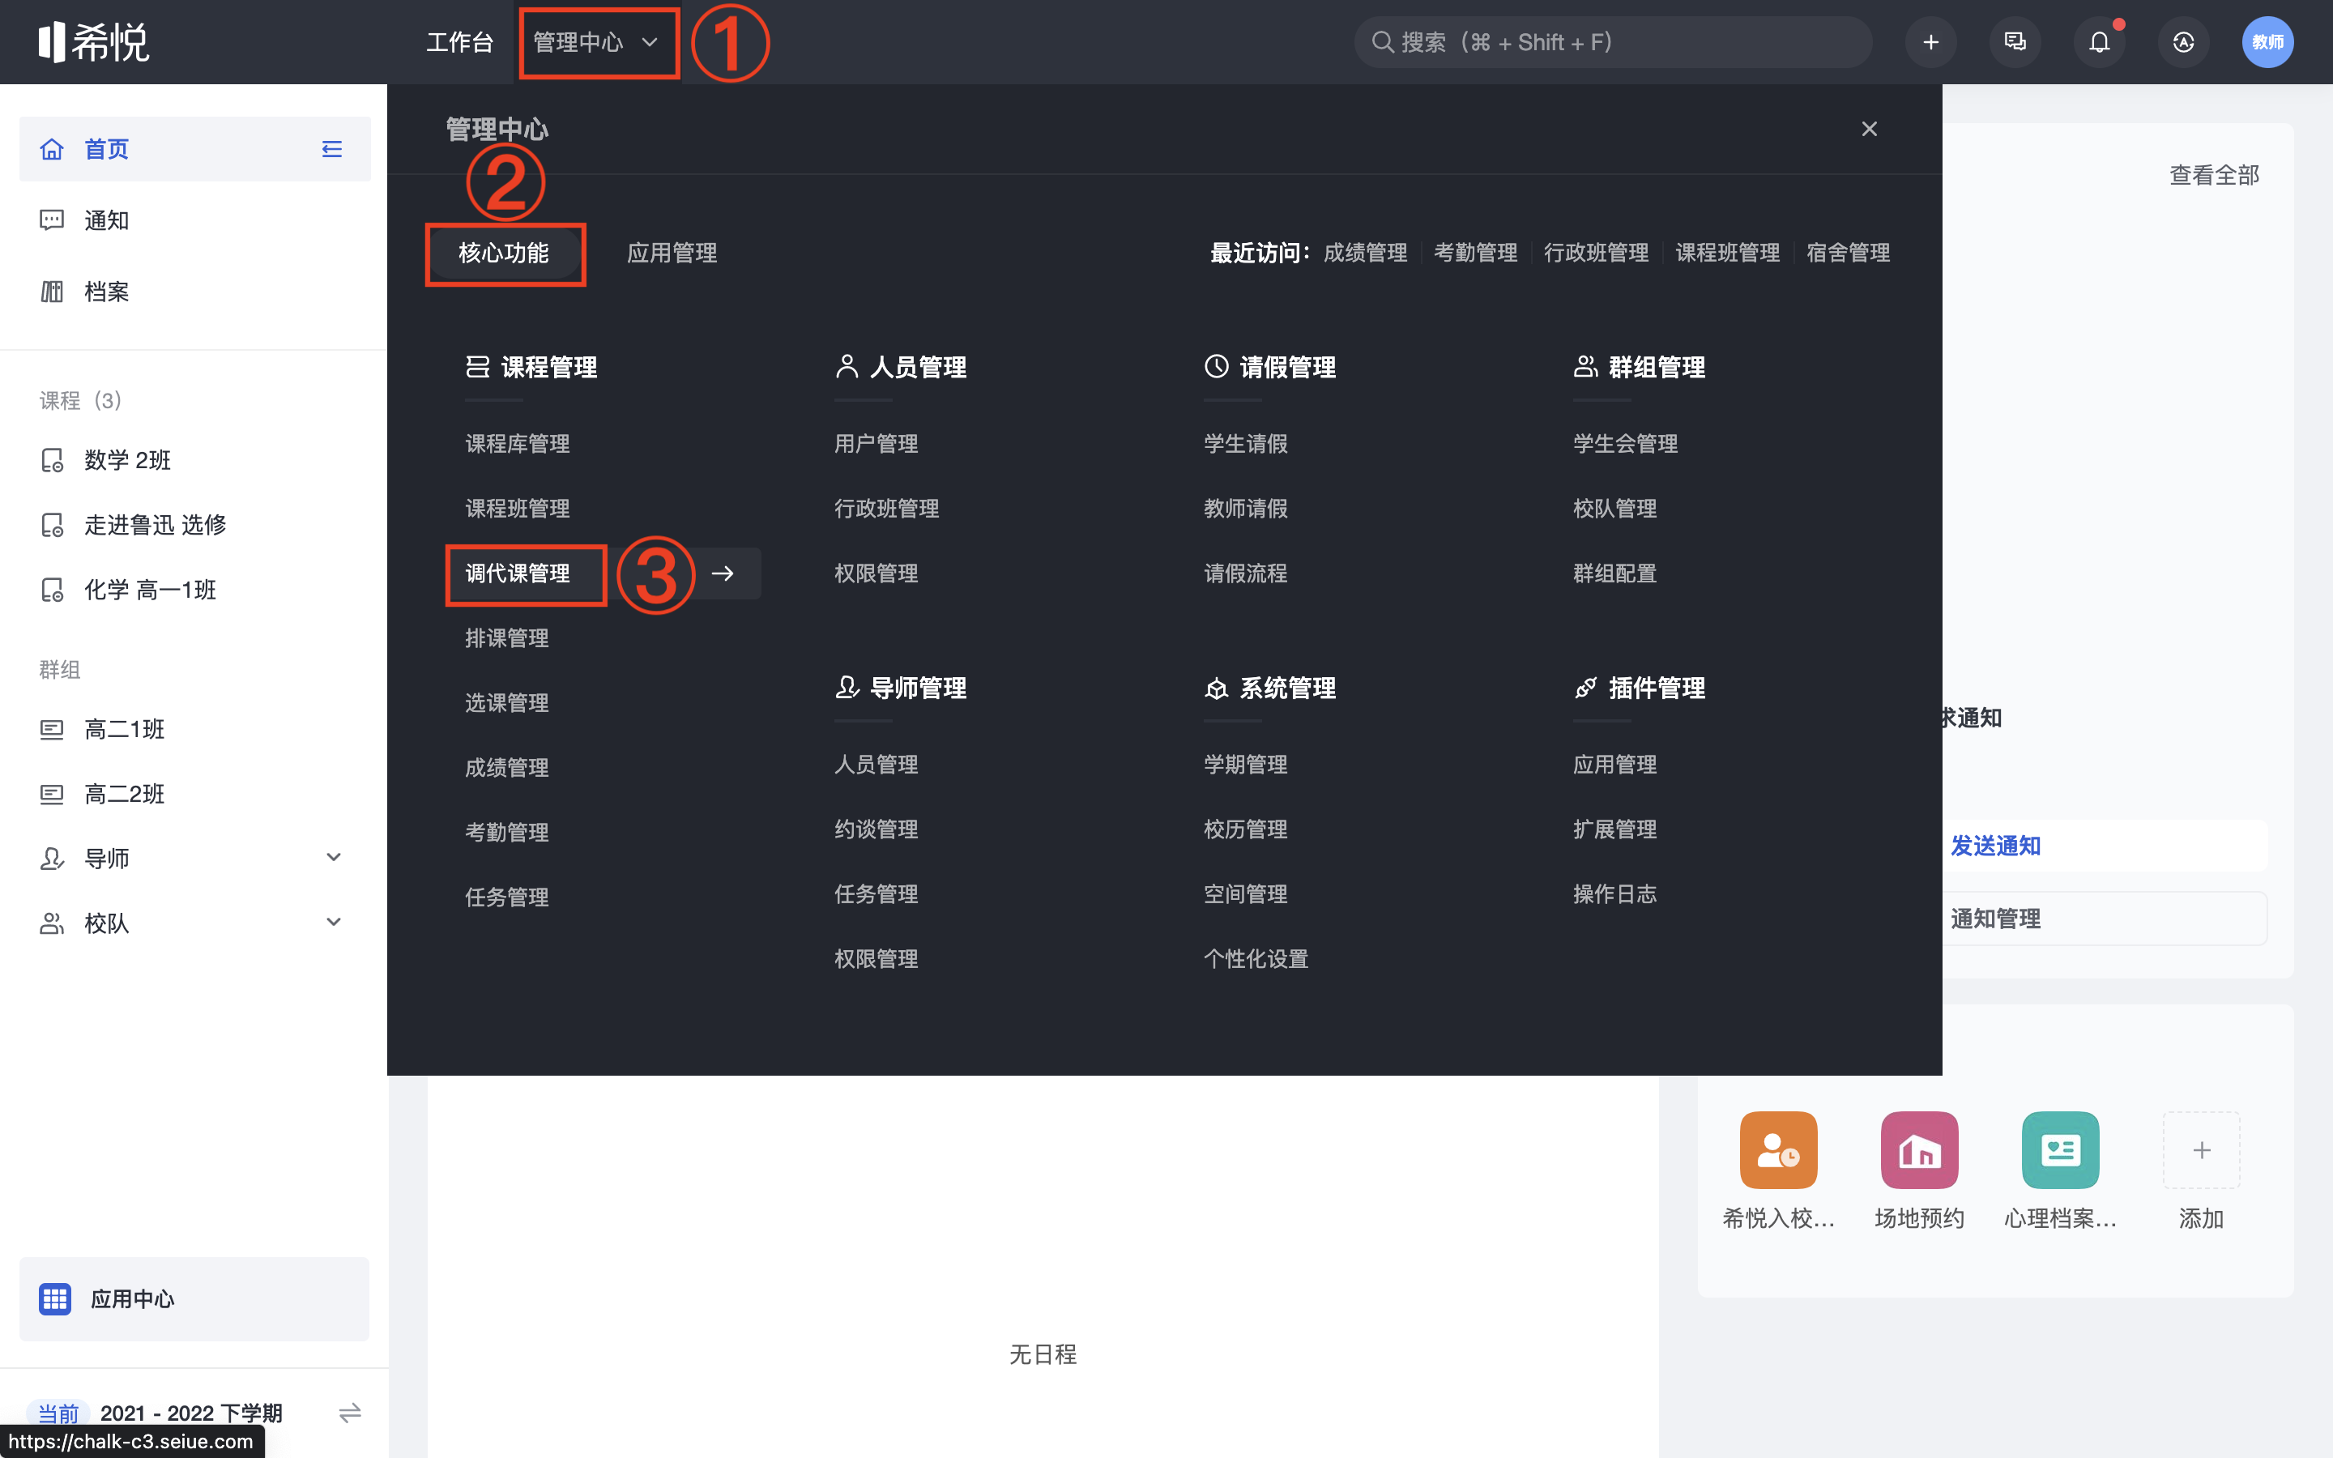Viewport: 2333px width, 1458px height.
Task: Select the 核心功能 tab
Action: [x=504, y=254]
